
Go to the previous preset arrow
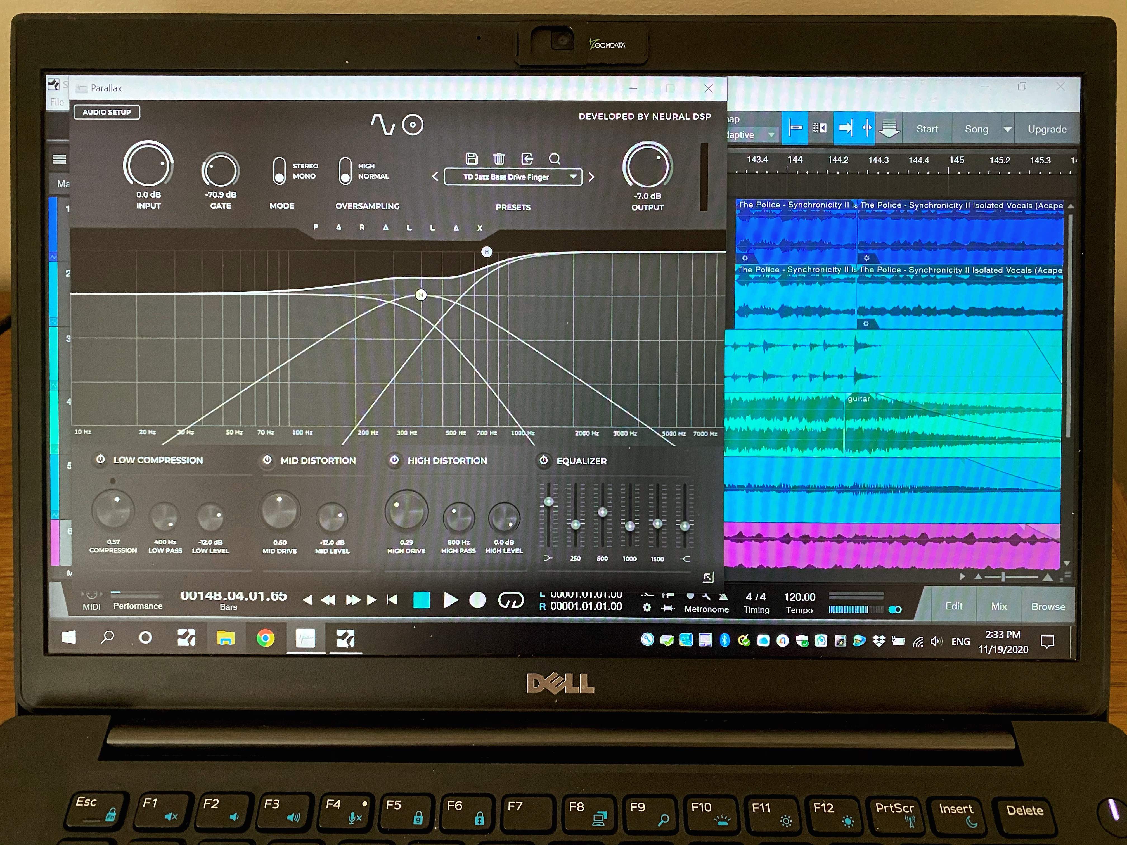[435, 177]
